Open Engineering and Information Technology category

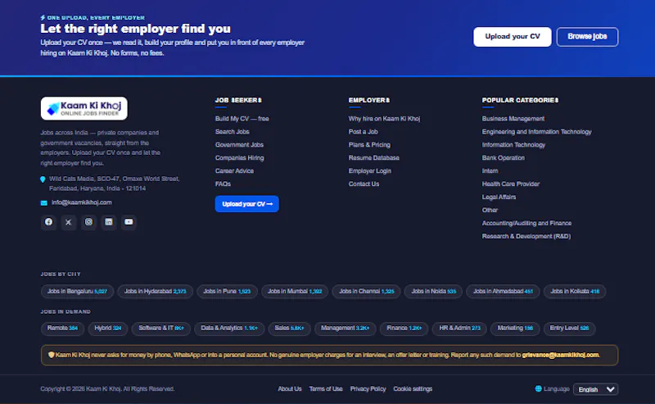coord(537,132)
